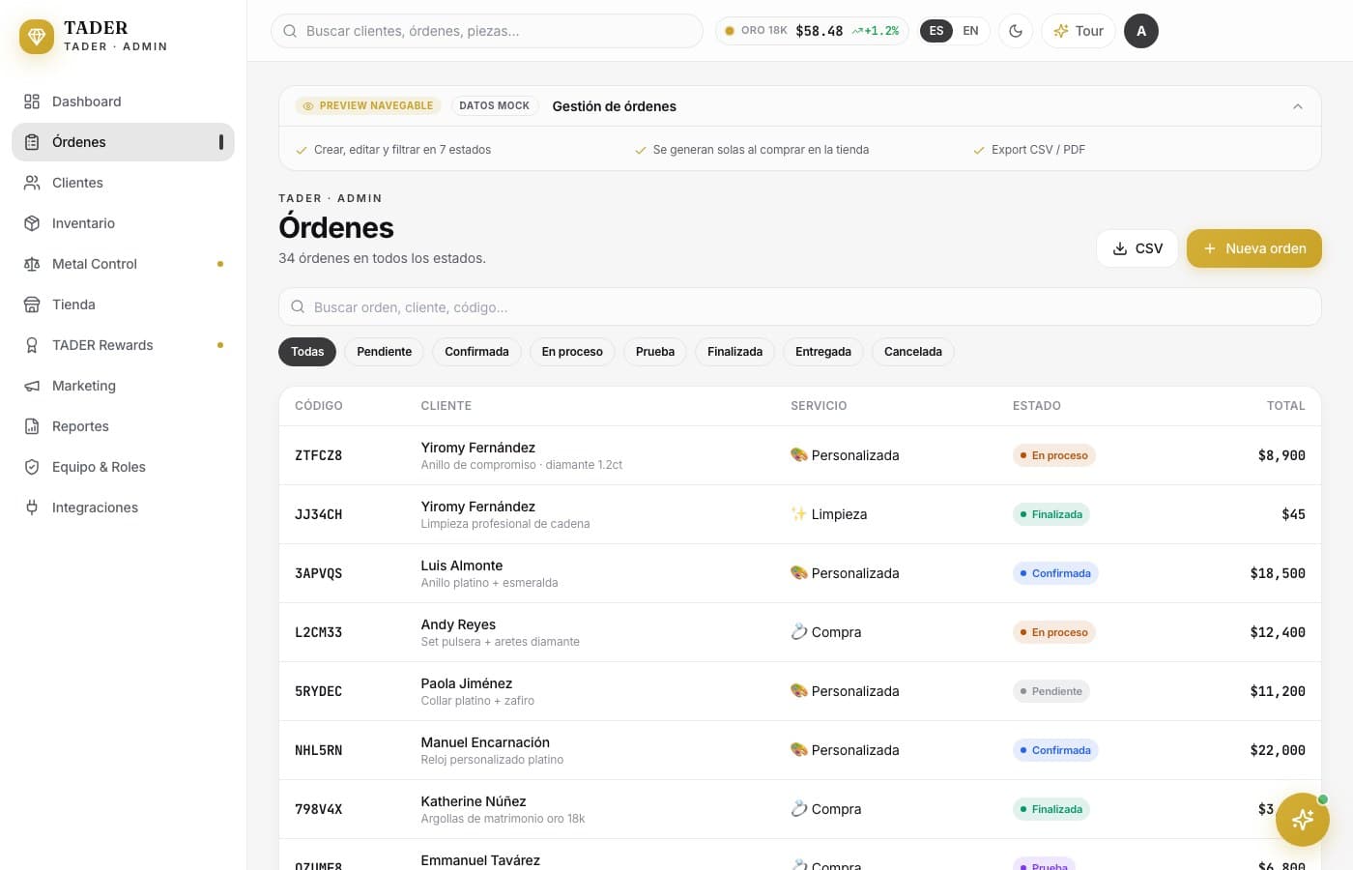Click the Buscar orden search field
Image resolution: width=1353 pixels, height=870 pixels.
800,306
